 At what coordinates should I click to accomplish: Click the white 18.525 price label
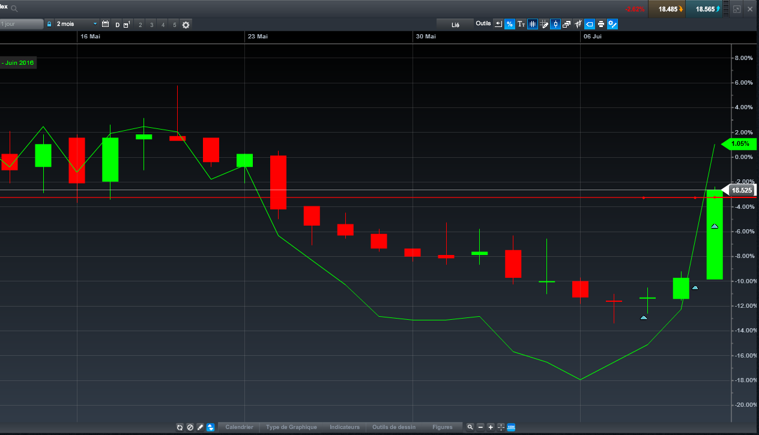[739, 190]
